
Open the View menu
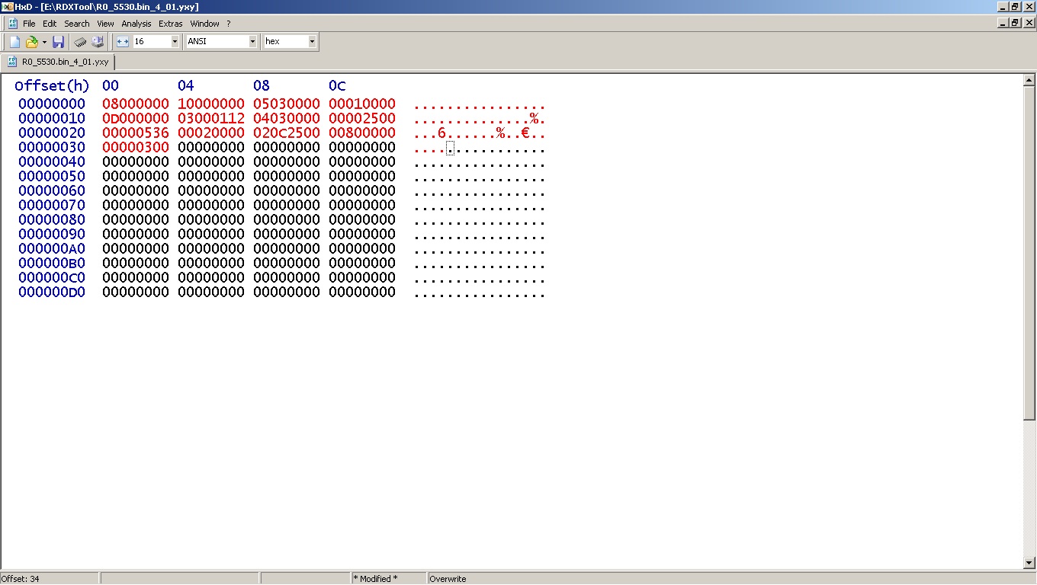pyautogui.click(x=105, y=24)
